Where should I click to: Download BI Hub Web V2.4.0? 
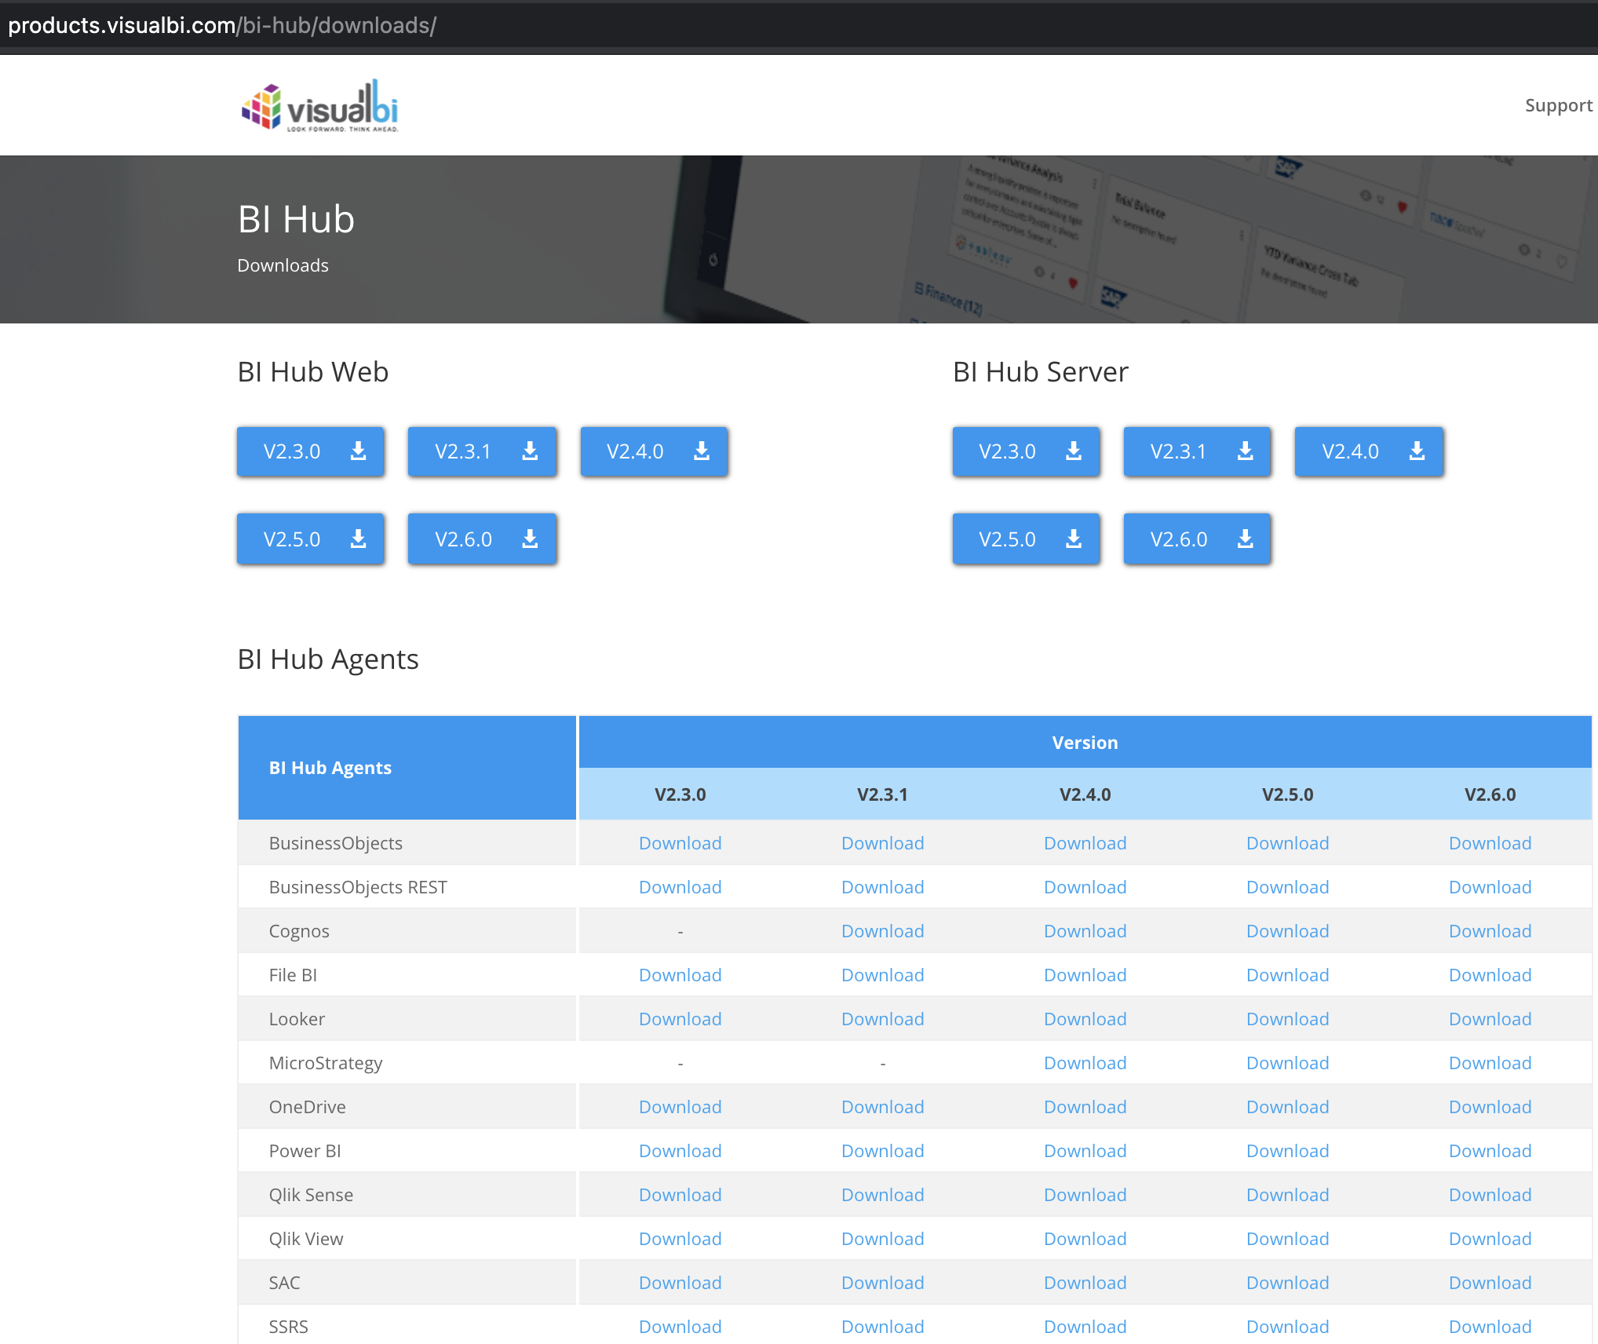point(654,451)
